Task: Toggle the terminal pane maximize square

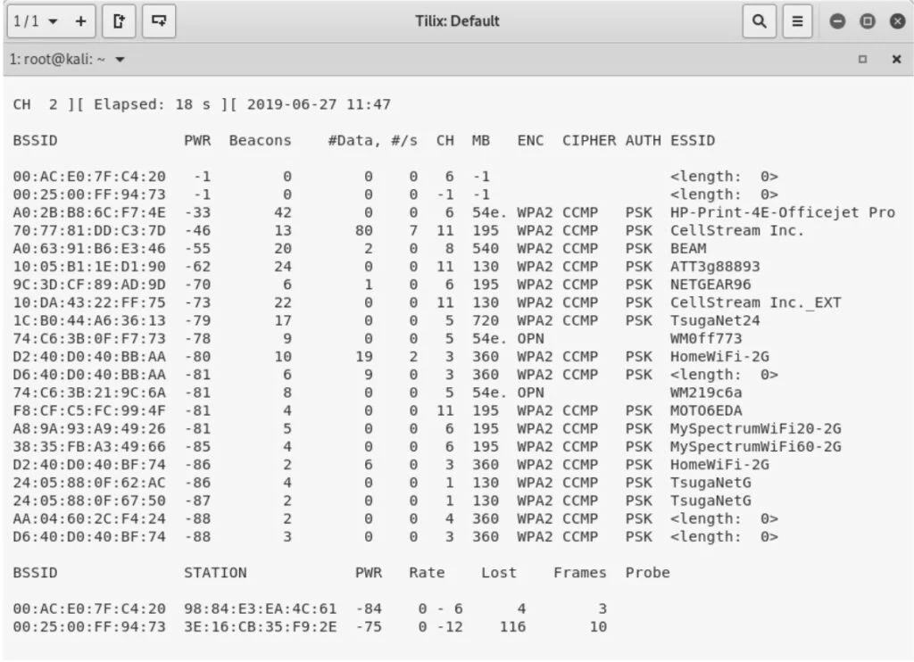Action: (862, 59)
